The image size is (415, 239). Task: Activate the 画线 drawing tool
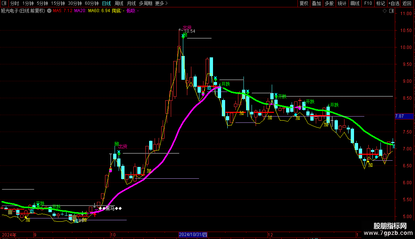click(x=355, y=3)
